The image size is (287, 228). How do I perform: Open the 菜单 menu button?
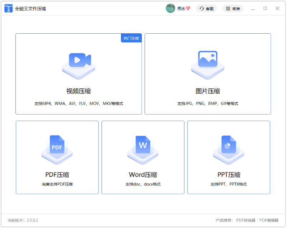click(232, 8)
